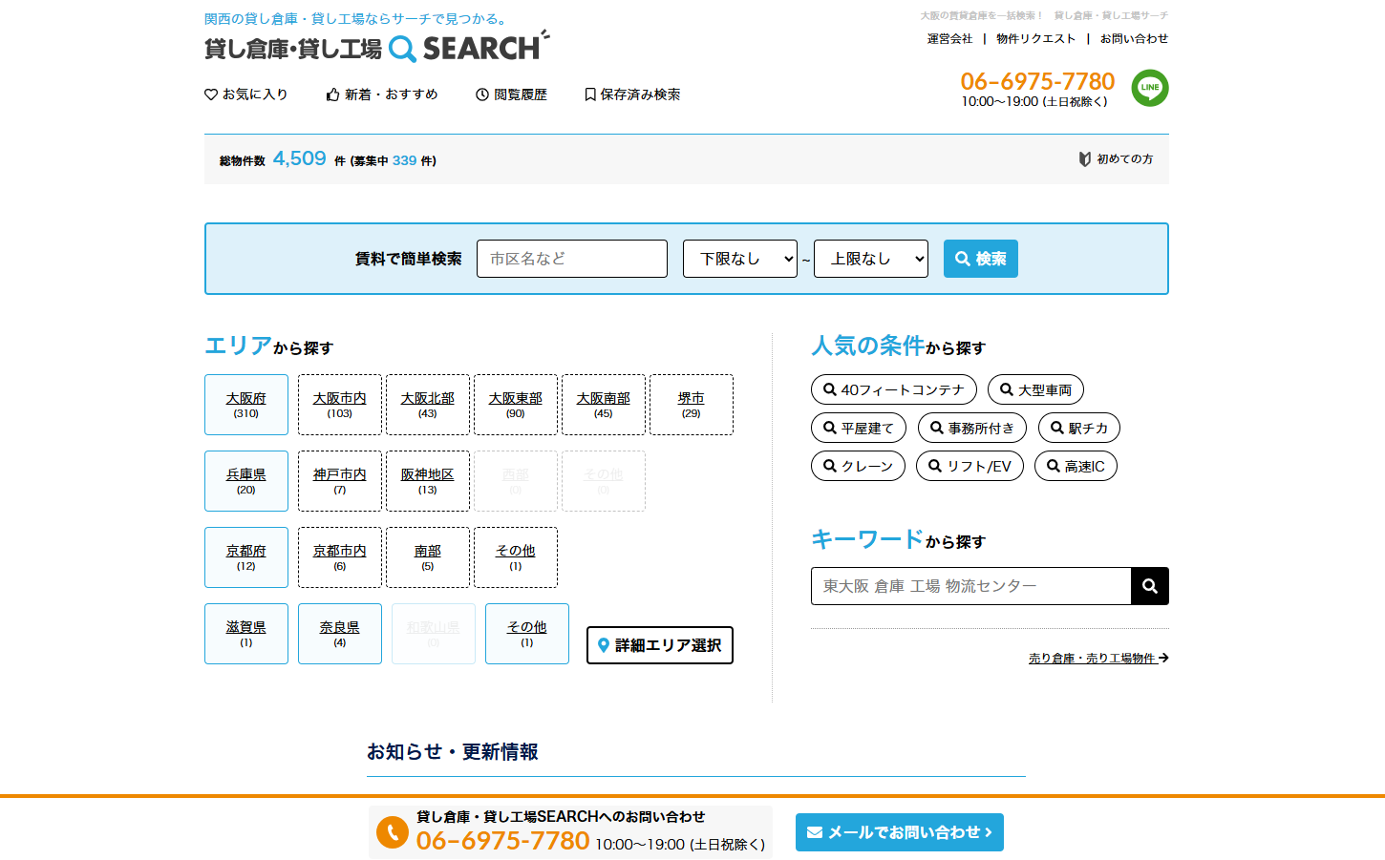The image size is (1385, 860).
Task: Open the 運営会社 menu item
Action: 949,39
